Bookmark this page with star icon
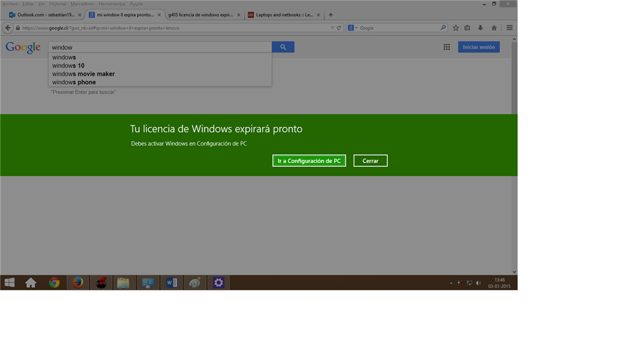 click(456, 27)
